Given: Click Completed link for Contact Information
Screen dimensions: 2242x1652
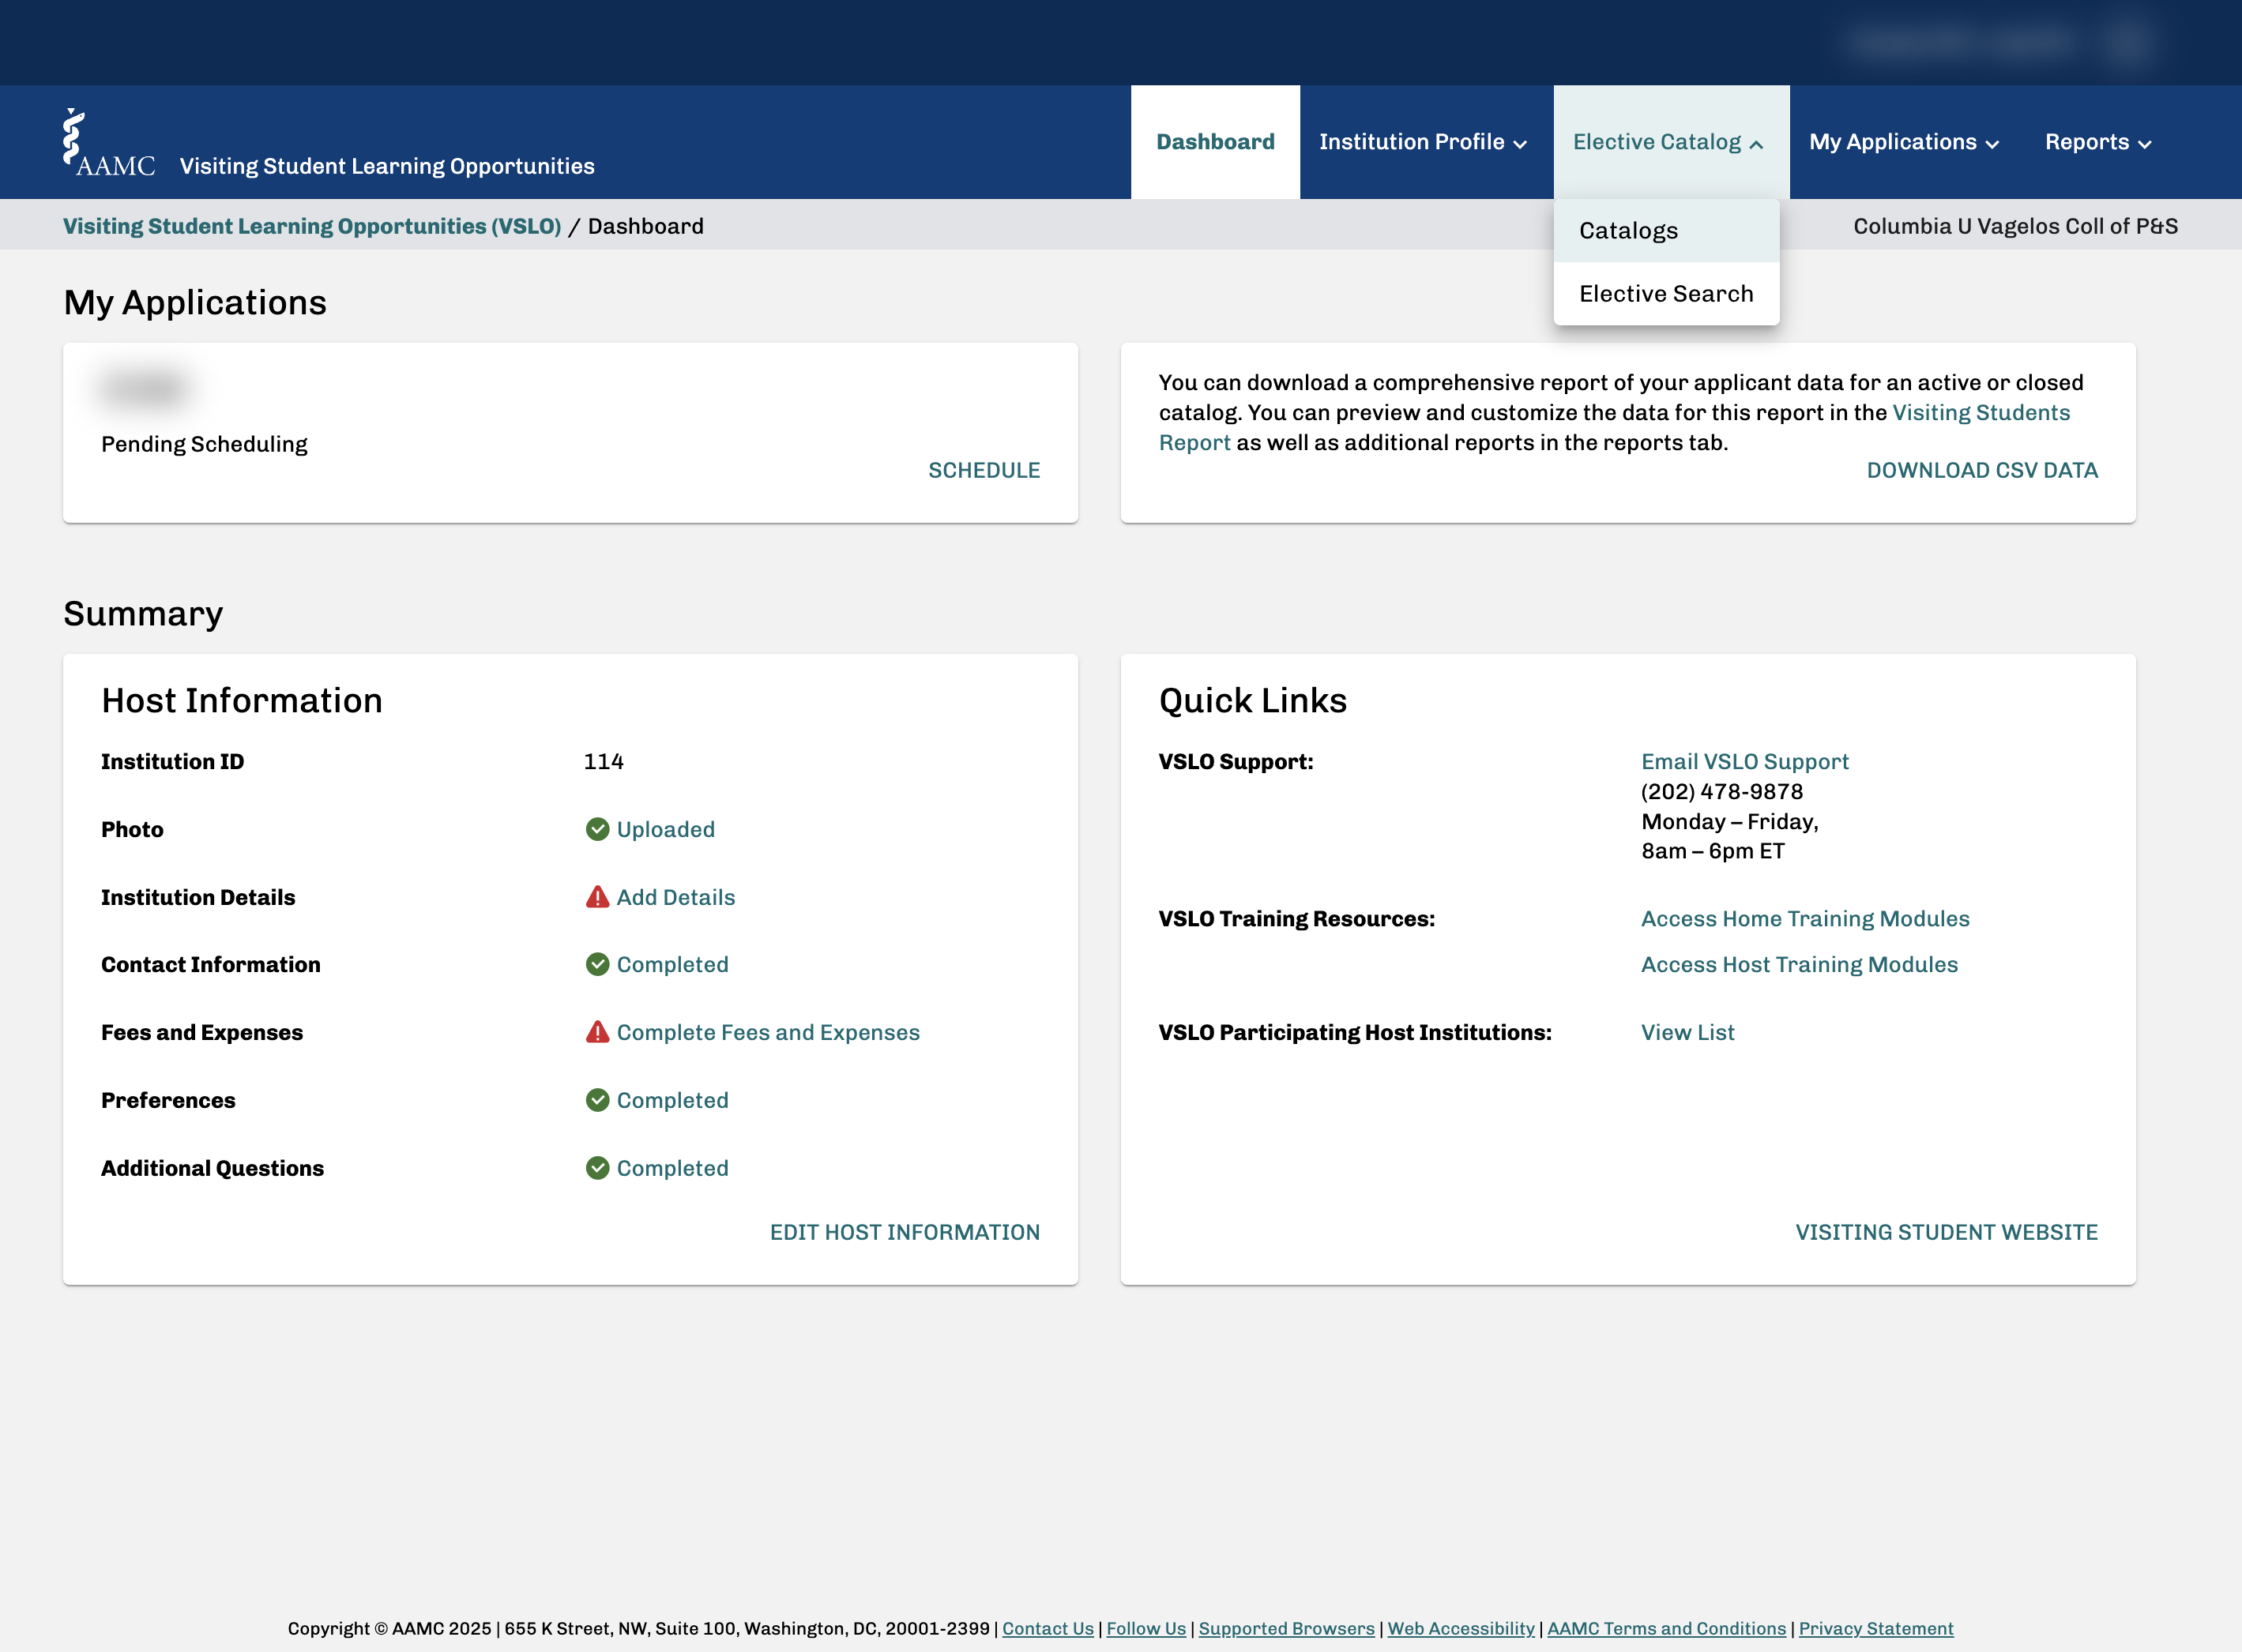Looking at the screenshot, I should pos(672,965).
